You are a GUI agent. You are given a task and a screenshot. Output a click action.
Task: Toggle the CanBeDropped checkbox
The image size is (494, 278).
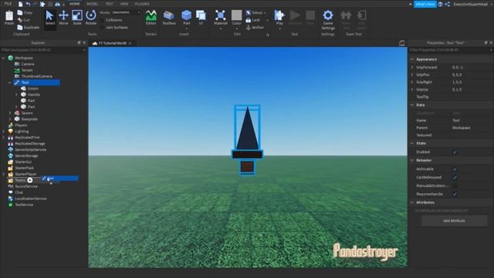pyautogui.click(x=455, y=178)
